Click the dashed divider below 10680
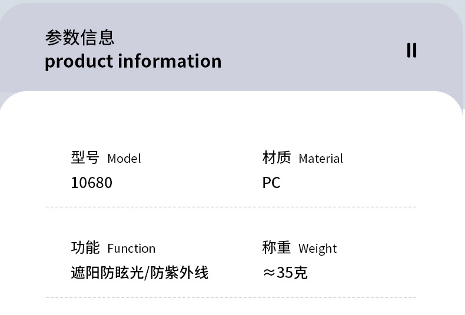This screenshot has width=465, height=315. tap(231, 207)
